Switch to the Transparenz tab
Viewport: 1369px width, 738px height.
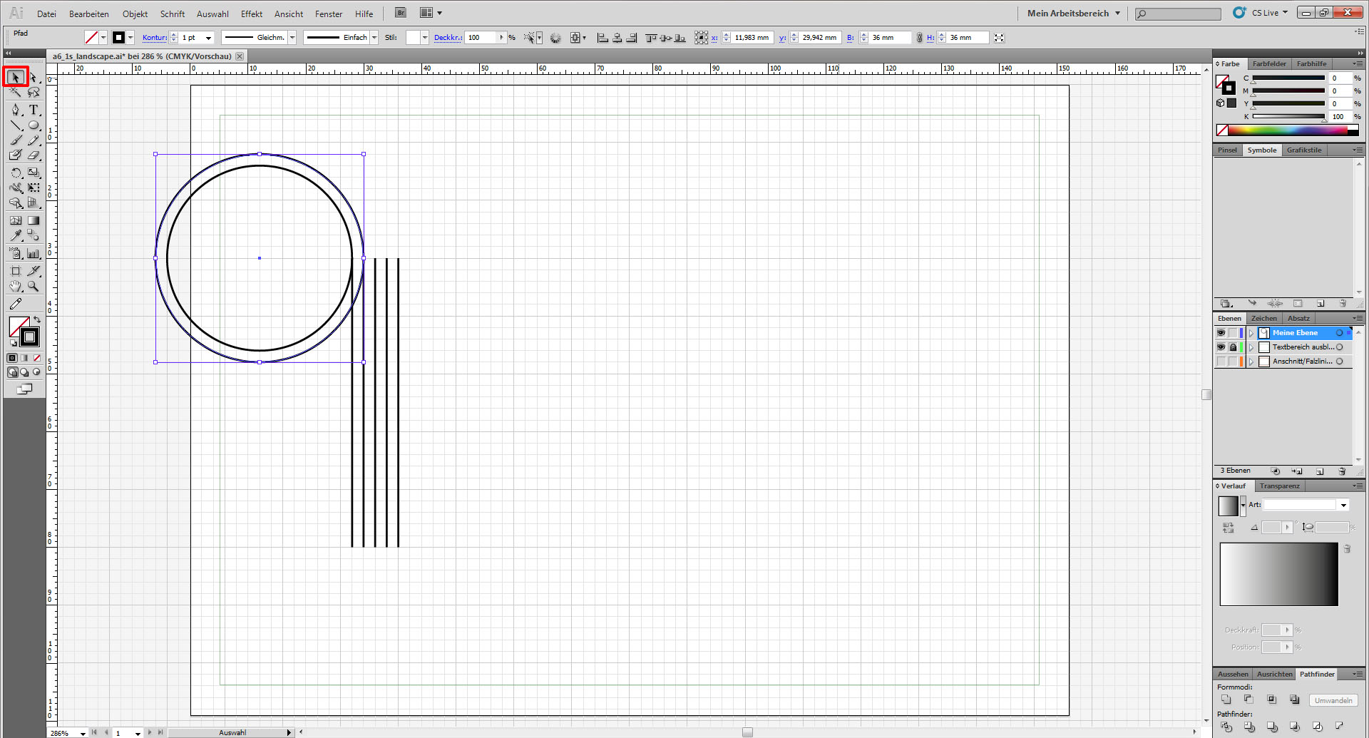(x=1279, y=486)
